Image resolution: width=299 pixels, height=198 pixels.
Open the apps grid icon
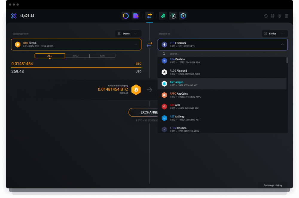pos(286,16)
